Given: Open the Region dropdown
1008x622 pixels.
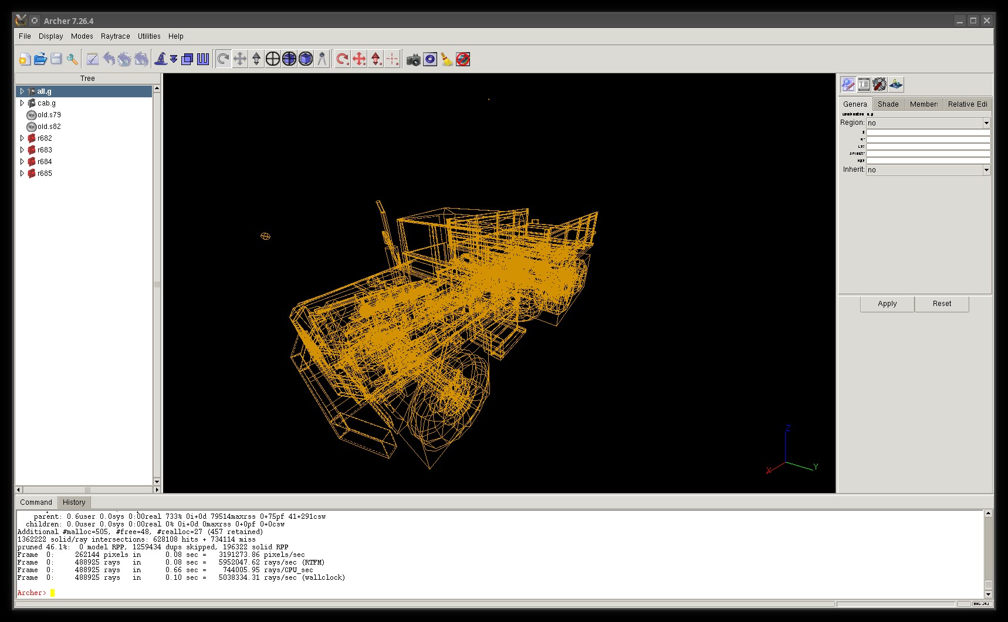Looking at the screenshot, I should pyautogui.click(x=986, y=123).
